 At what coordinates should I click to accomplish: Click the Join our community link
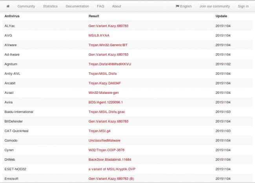pos(215,6)
